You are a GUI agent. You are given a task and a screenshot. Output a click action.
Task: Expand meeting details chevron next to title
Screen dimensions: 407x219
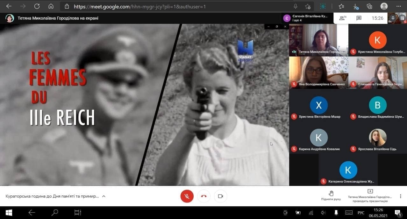click(104, 196)
